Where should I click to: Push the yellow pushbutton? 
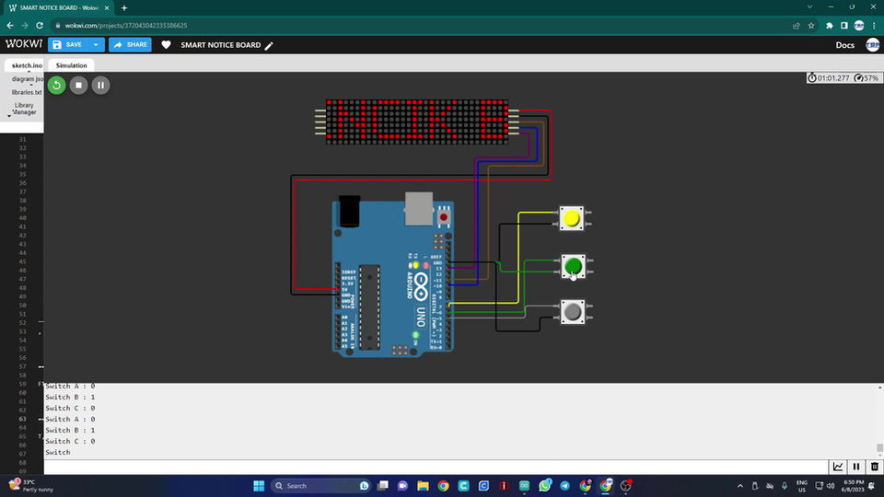[571, 218]
